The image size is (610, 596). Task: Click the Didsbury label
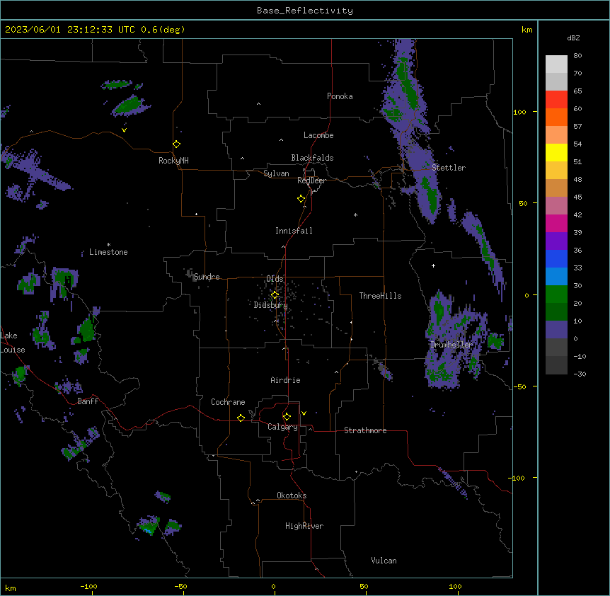pos(271,305)
